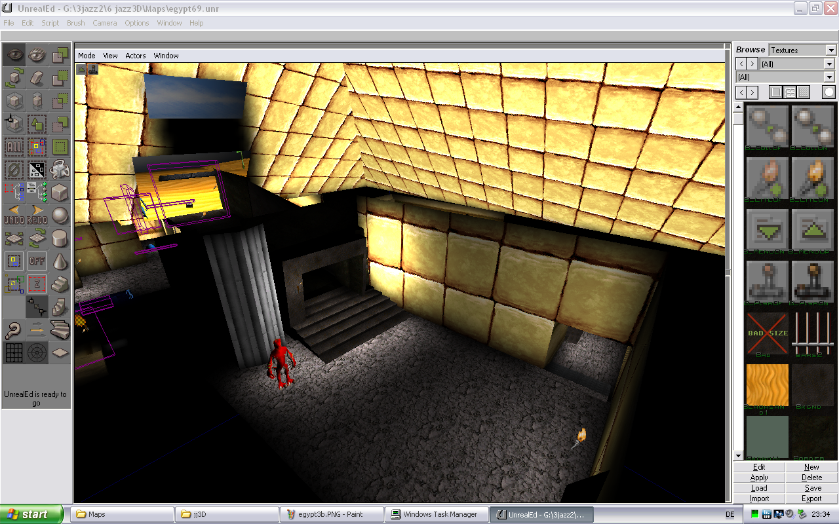Select the bars2 texture thumbnail
Image resolution: width=839 pixels, height=526 pixels.
[813, 333]
